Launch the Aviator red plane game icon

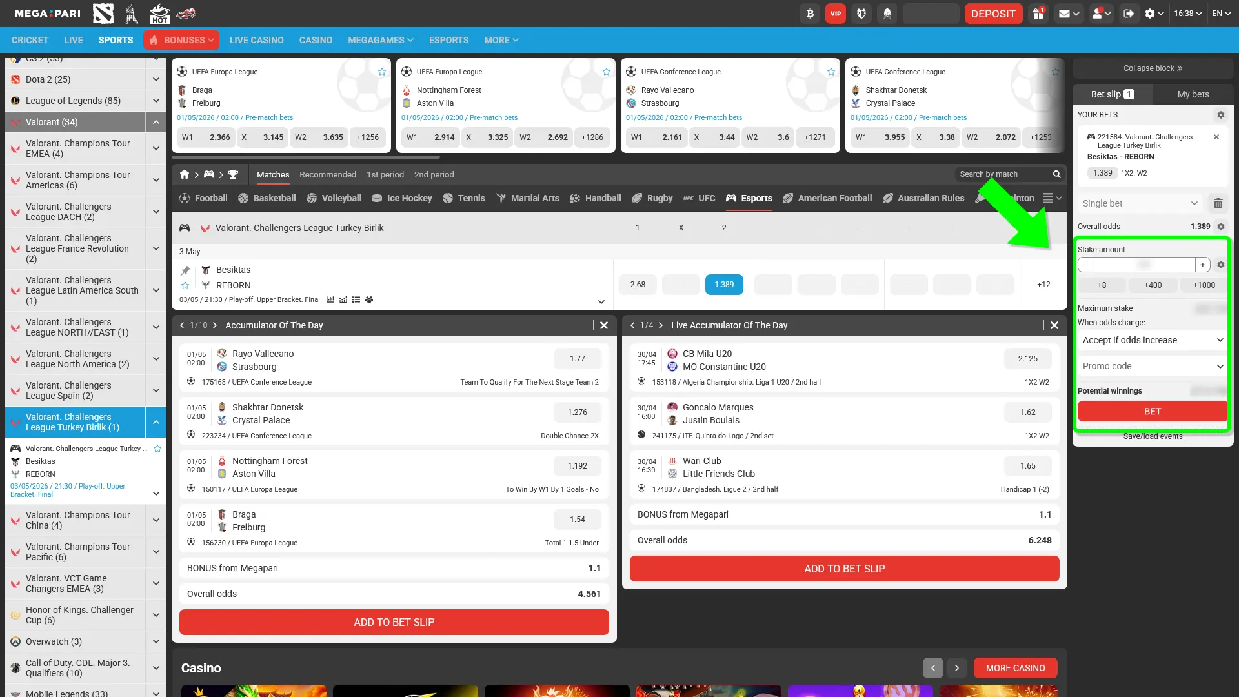pos(186,14)
